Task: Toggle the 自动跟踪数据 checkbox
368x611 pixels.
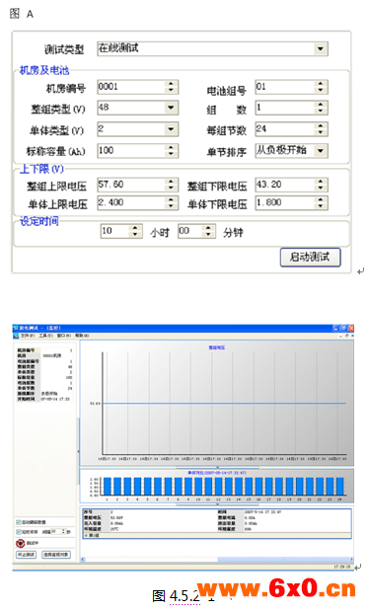Action: pos(19,522)
